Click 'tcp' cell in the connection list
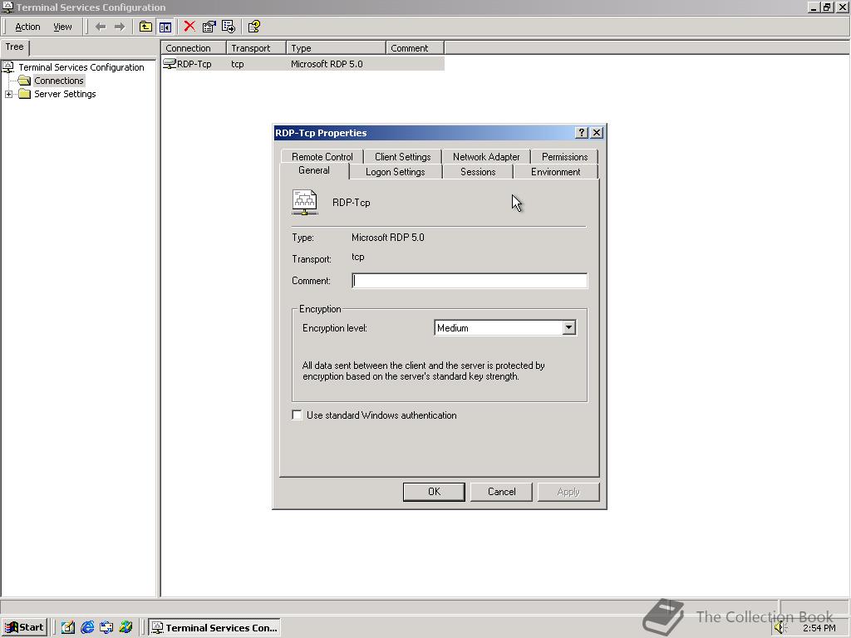This screenshot has height=638, width=851. tap(237, 63)
